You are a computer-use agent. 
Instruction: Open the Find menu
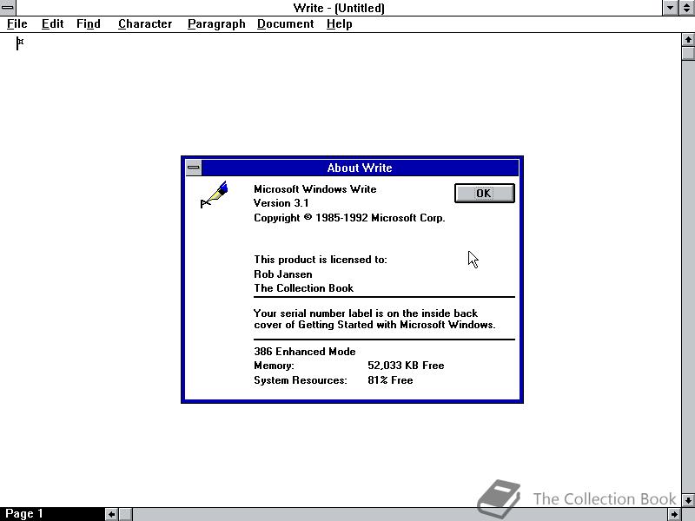89,24
